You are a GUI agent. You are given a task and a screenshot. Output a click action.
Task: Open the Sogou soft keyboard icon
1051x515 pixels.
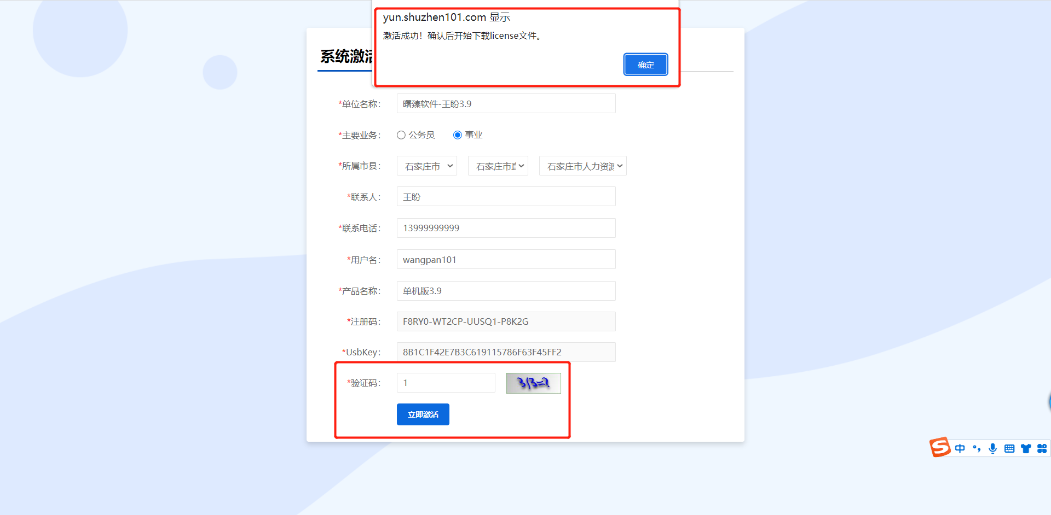click(1009, 449)
